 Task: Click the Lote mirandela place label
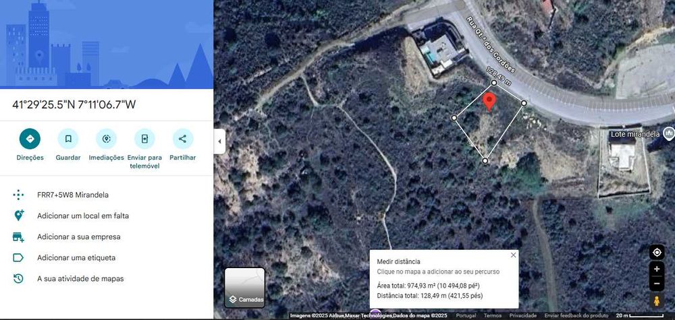pyautogui.click(x=635, y=134)
